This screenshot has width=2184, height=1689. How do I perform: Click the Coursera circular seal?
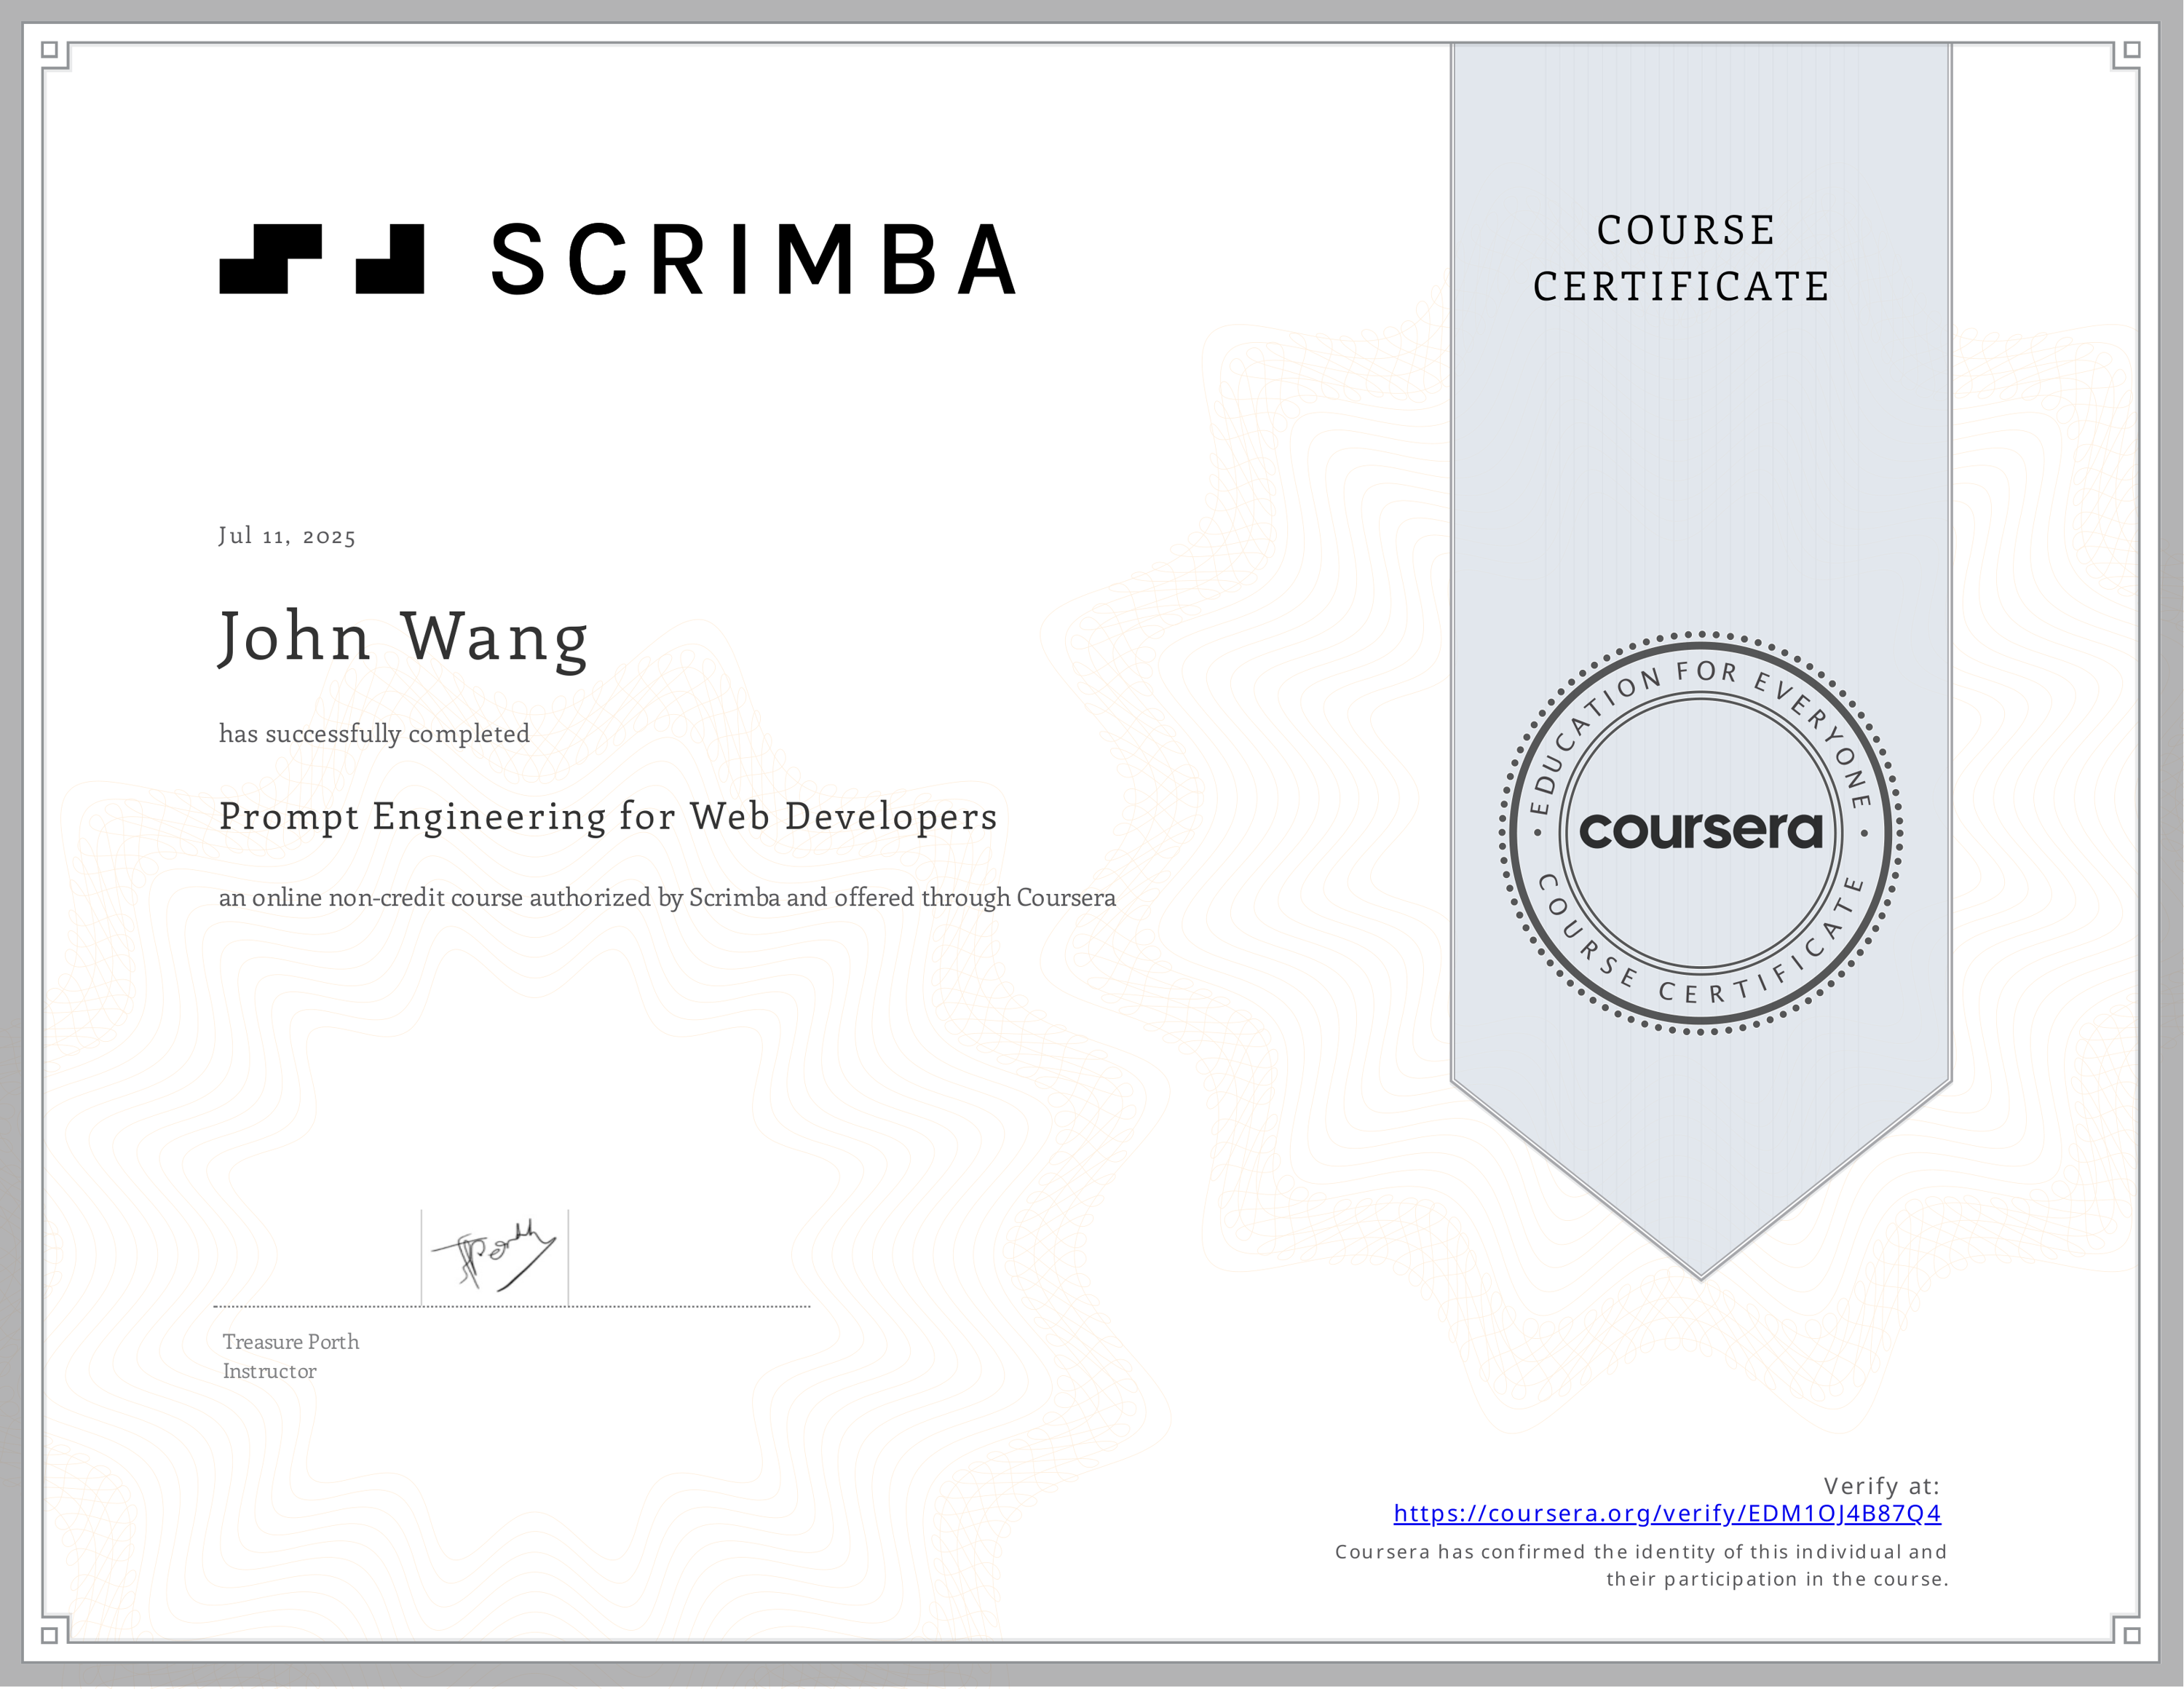(x=1701, y=833)
